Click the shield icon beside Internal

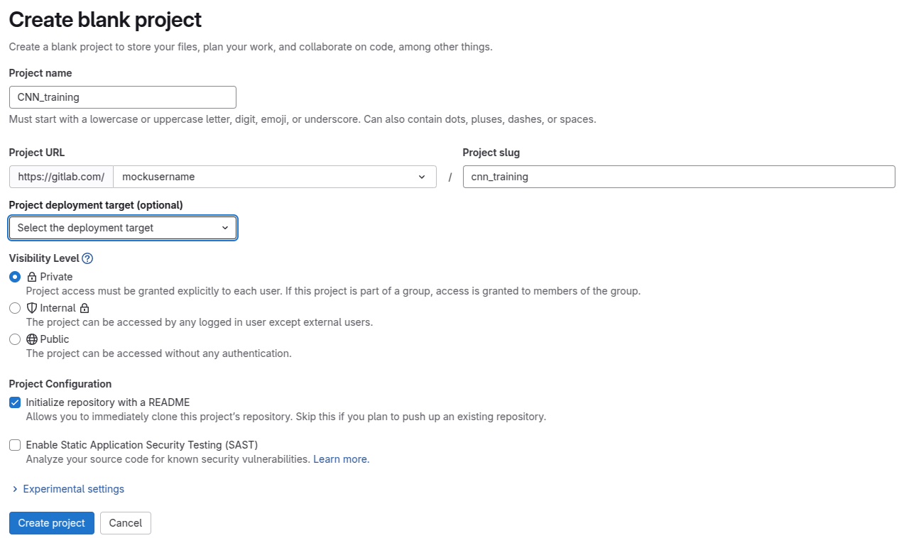point(32,308)
